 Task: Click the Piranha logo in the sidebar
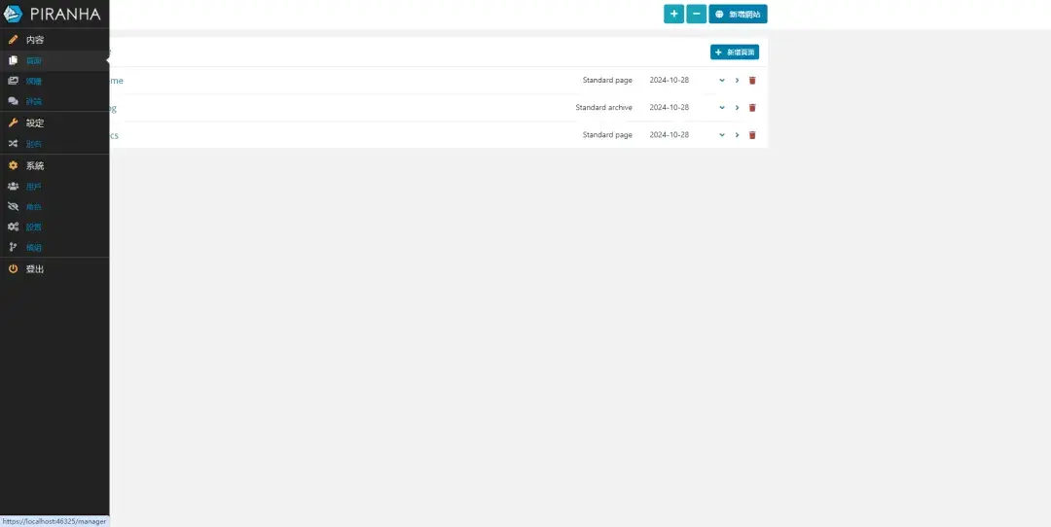[x=54, y=14]
